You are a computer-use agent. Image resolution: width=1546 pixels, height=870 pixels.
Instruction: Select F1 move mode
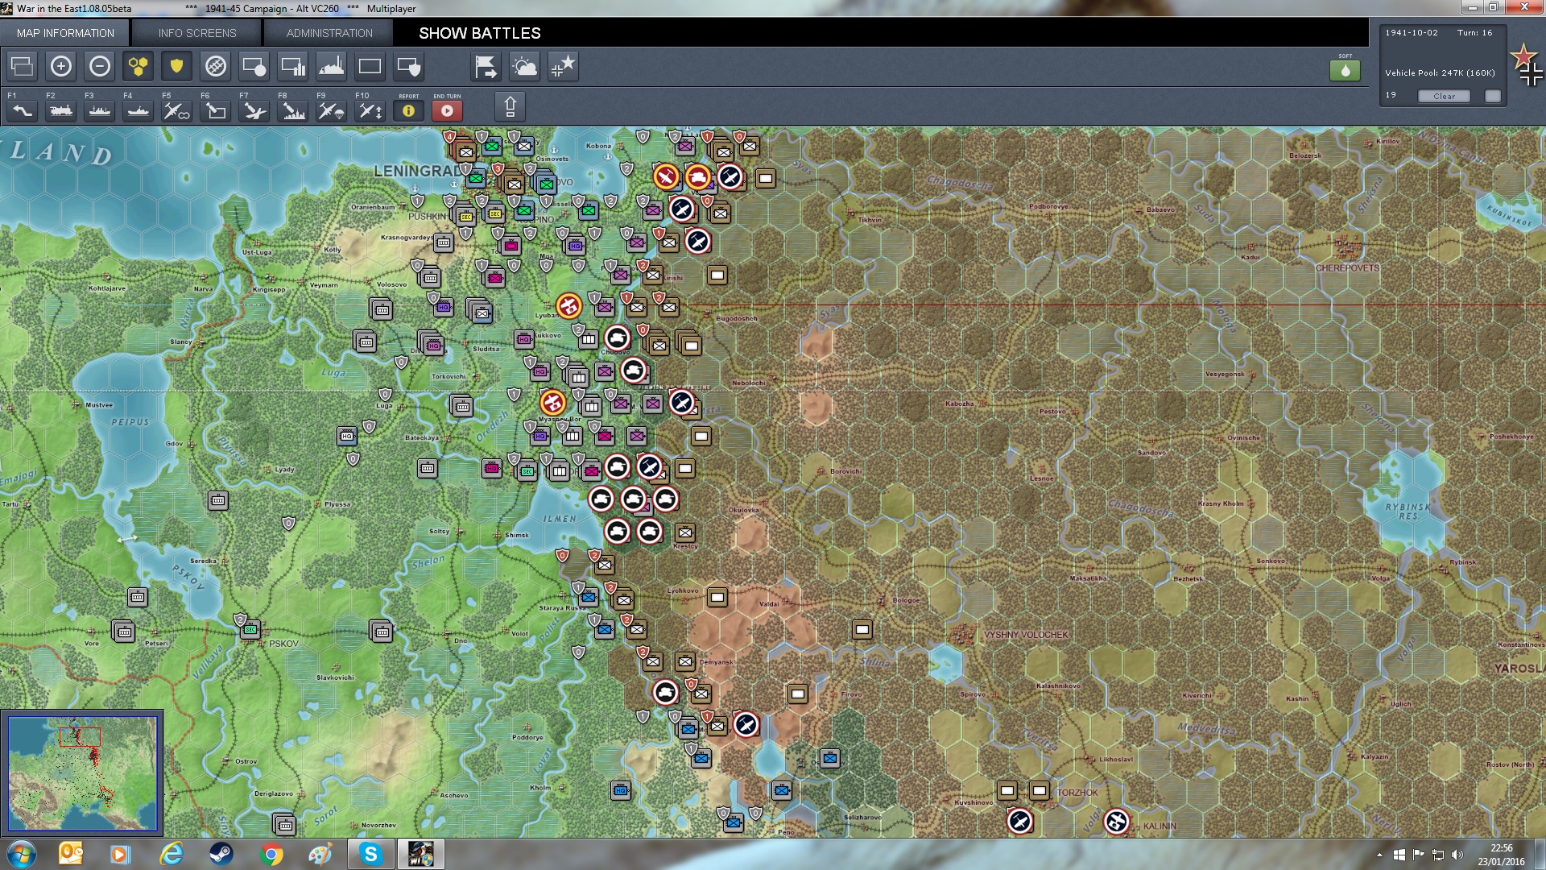23,110
